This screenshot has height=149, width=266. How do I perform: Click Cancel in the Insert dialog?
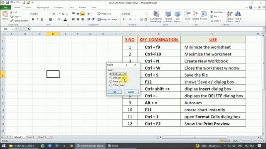(x=131, y=92)
